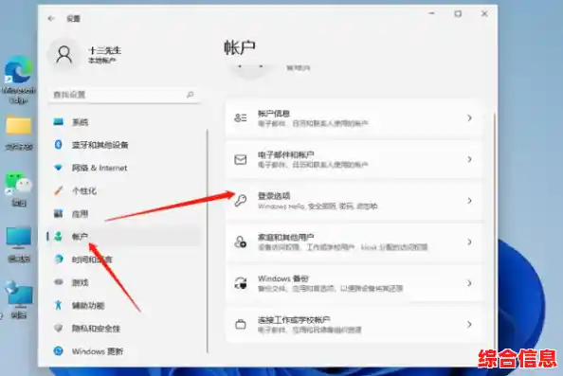This screenshot has height=376, width=563.
Task: Open Apps (应用) in the sidebar
Action: tap(124, 214)
